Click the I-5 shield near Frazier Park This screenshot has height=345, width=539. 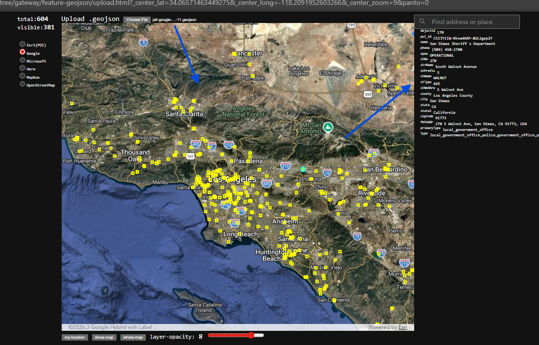click(x=143, y=43)
